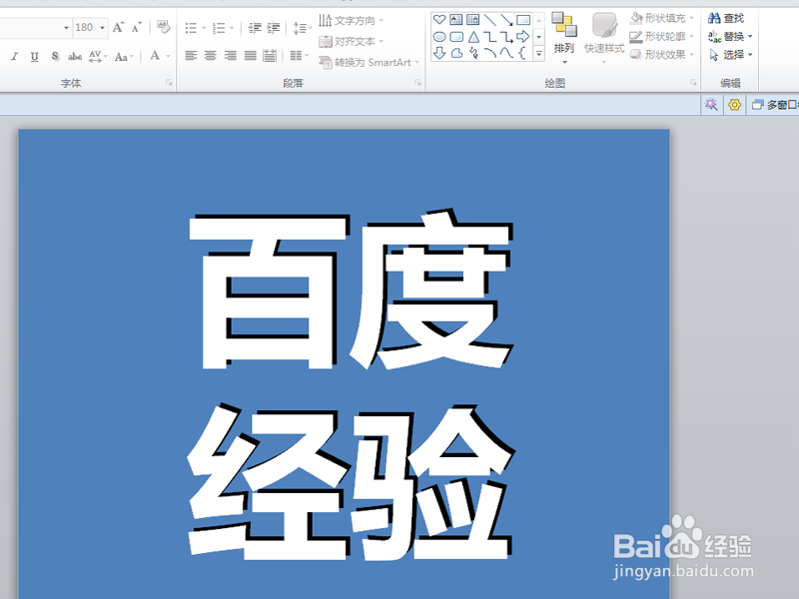Image resolution: width=799 pixels, height=599 pixels.
Task: Select the elbow arrow connector shape
Action: click(x=506, y=37)
